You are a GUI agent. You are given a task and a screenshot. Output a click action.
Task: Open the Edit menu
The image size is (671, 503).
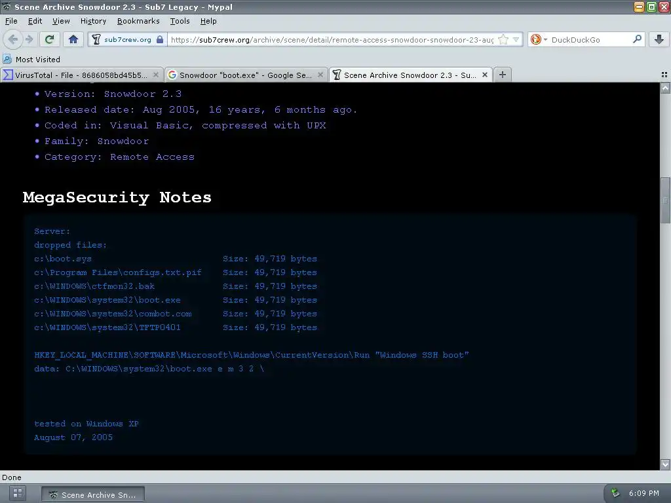tap(35, 21)
